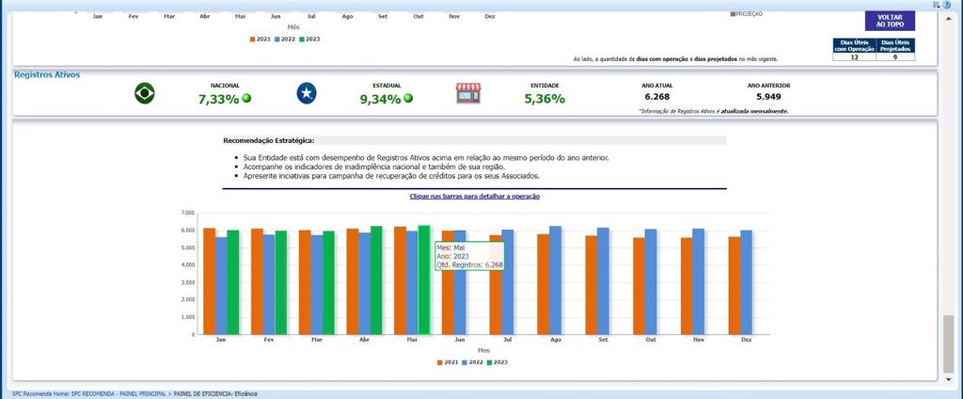Toggle the 2021 series in lower chart legend
Viewport: 963px width, 399px height.
point(450,361)
